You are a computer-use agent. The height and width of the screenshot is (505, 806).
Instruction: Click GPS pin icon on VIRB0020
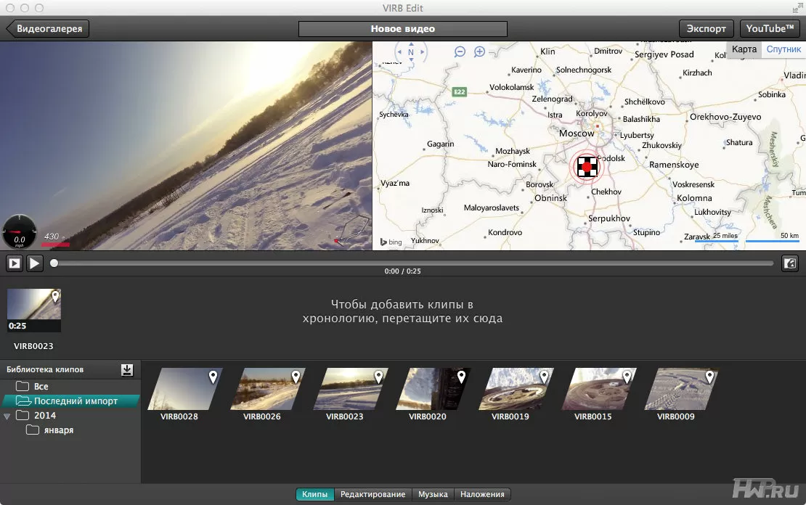(x=461, y=377)
